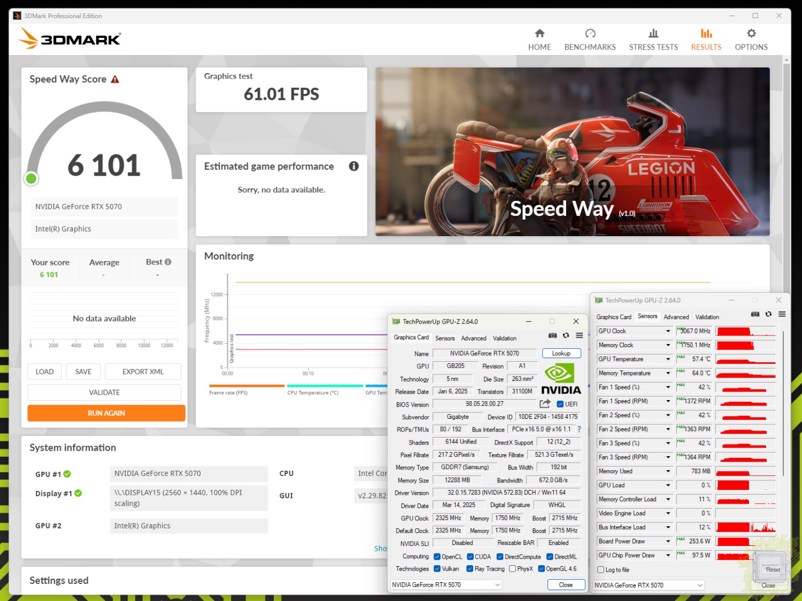Refresh the GPU-Z Graphics Card window

click(566, 335)
